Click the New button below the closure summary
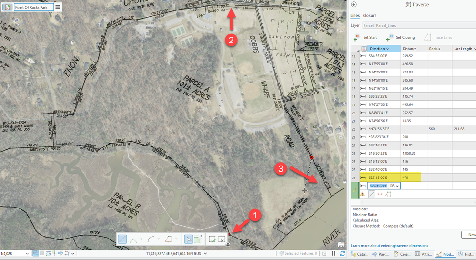 [469, 234]
